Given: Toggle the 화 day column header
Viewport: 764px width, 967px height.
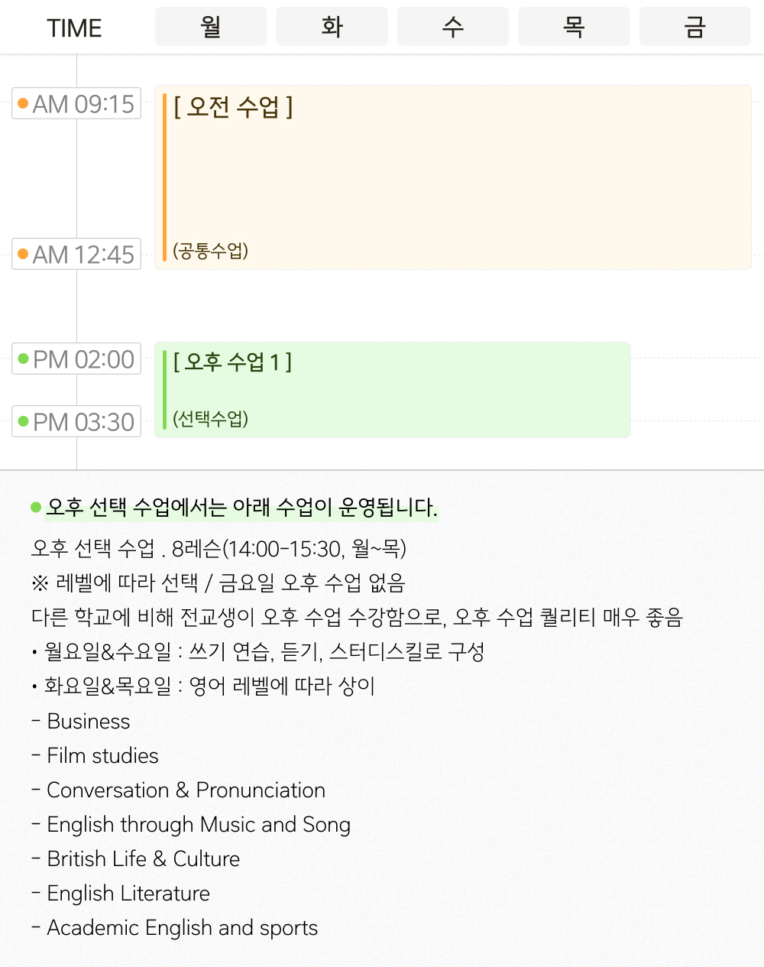Looking at the screenshot, I should click(x=332, y=25).
